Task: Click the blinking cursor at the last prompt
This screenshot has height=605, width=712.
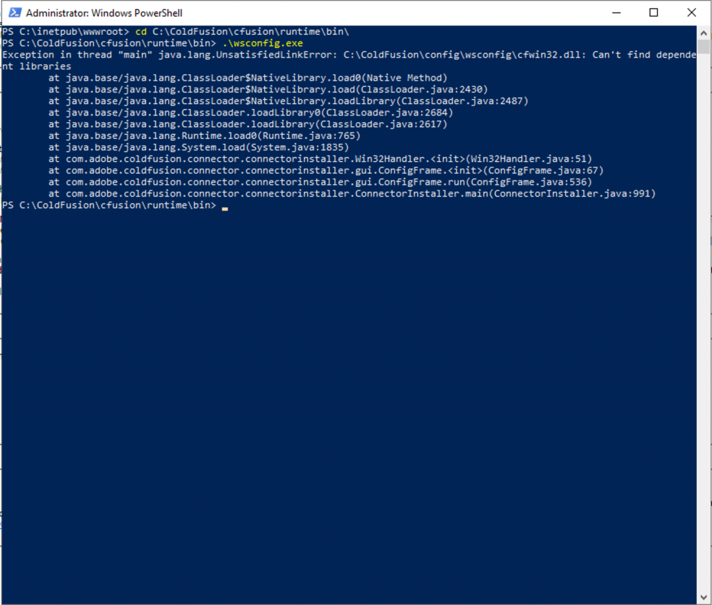Action: click(225, 206)
